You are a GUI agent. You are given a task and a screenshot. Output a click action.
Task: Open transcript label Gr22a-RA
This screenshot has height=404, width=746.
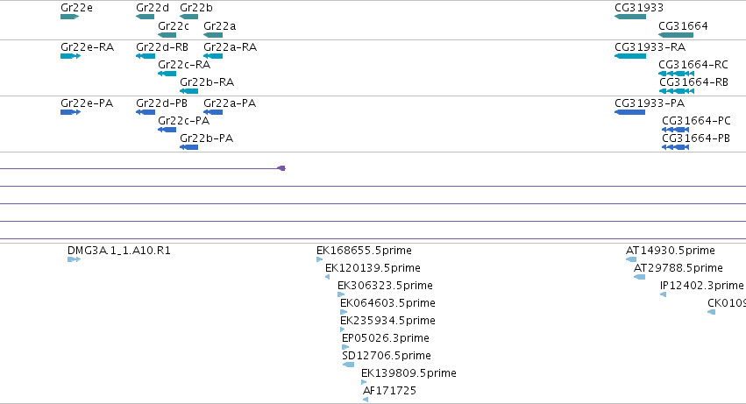point(231,47)
